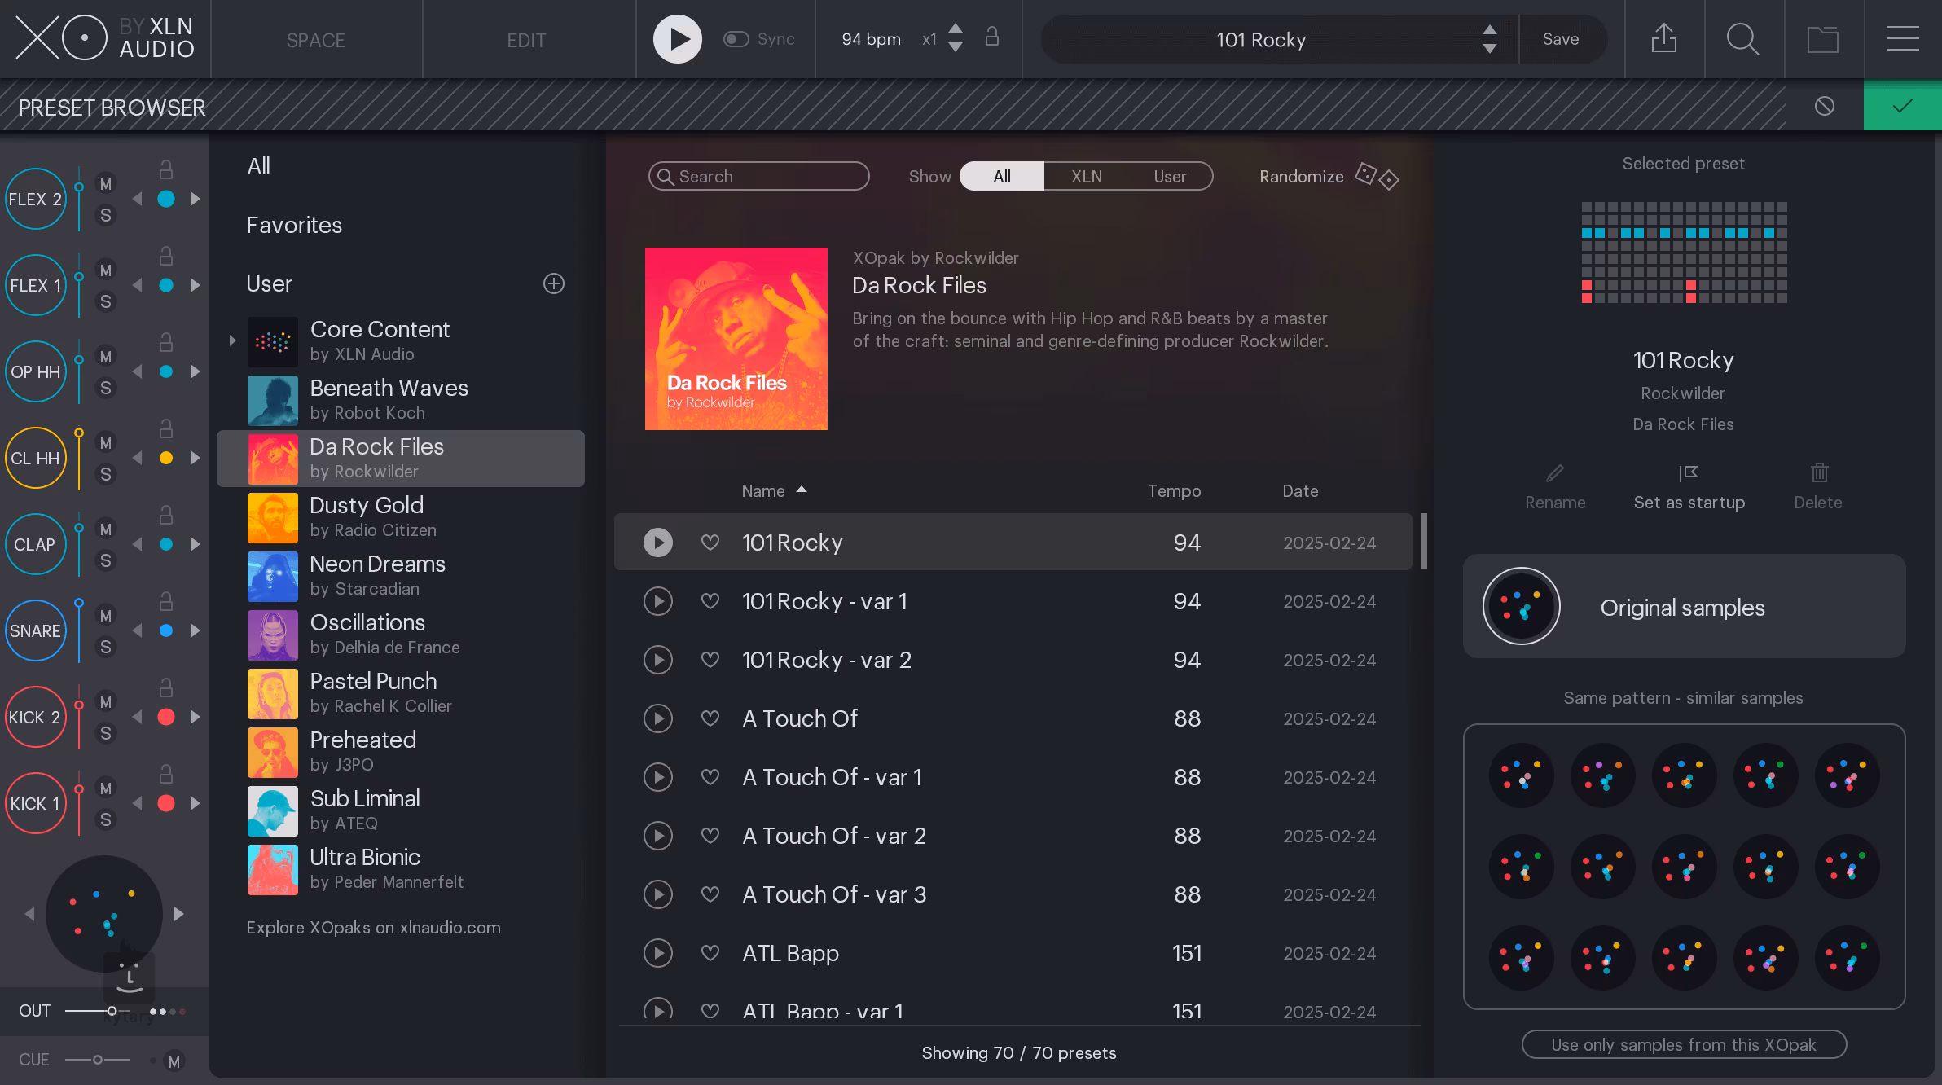This screenshot has height=1085, width=1942.
Task: Open the search magnifier icon in header
Action: 1742,38
